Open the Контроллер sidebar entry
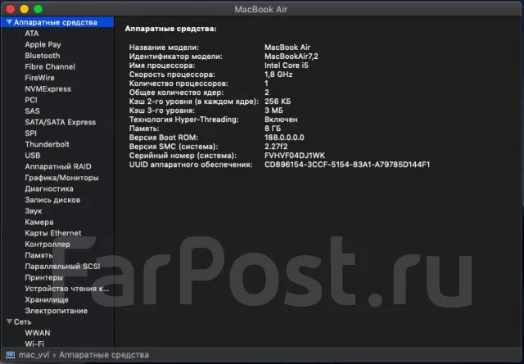524x364 pixels. [47, 244]
